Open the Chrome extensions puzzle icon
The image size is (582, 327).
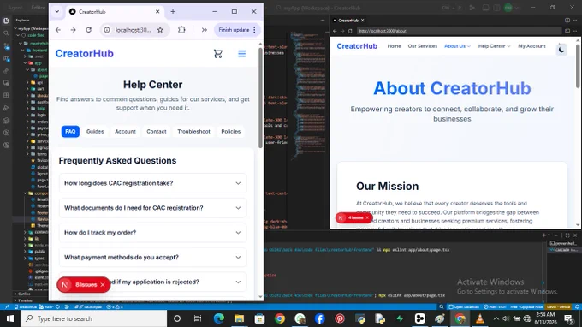click(181, 30)
